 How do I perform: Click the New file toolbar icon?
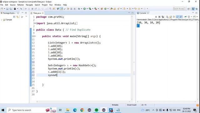(2, 9)
